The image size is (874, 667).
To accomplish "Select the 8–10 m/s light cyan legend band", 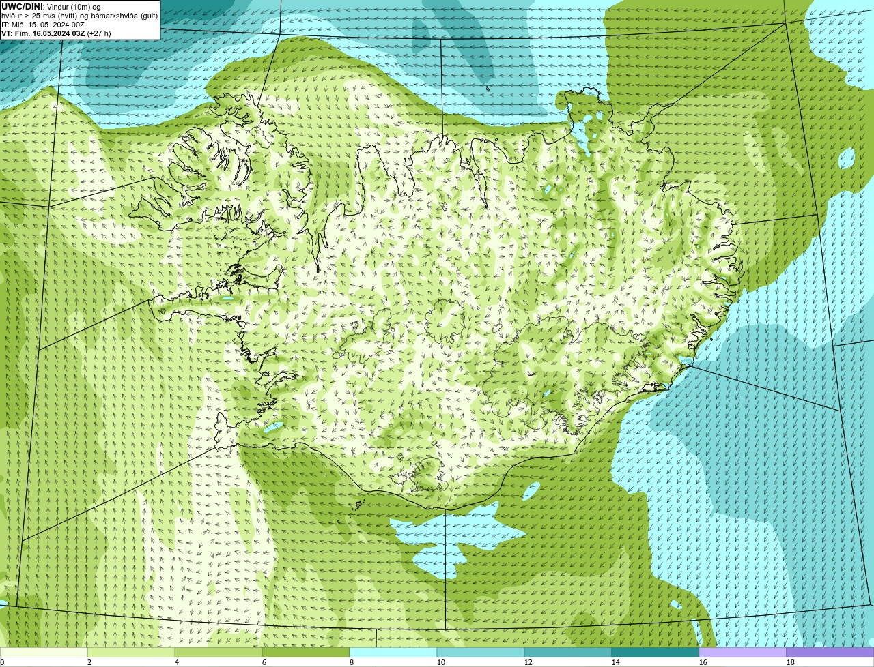I will click(x=393, y=652).
